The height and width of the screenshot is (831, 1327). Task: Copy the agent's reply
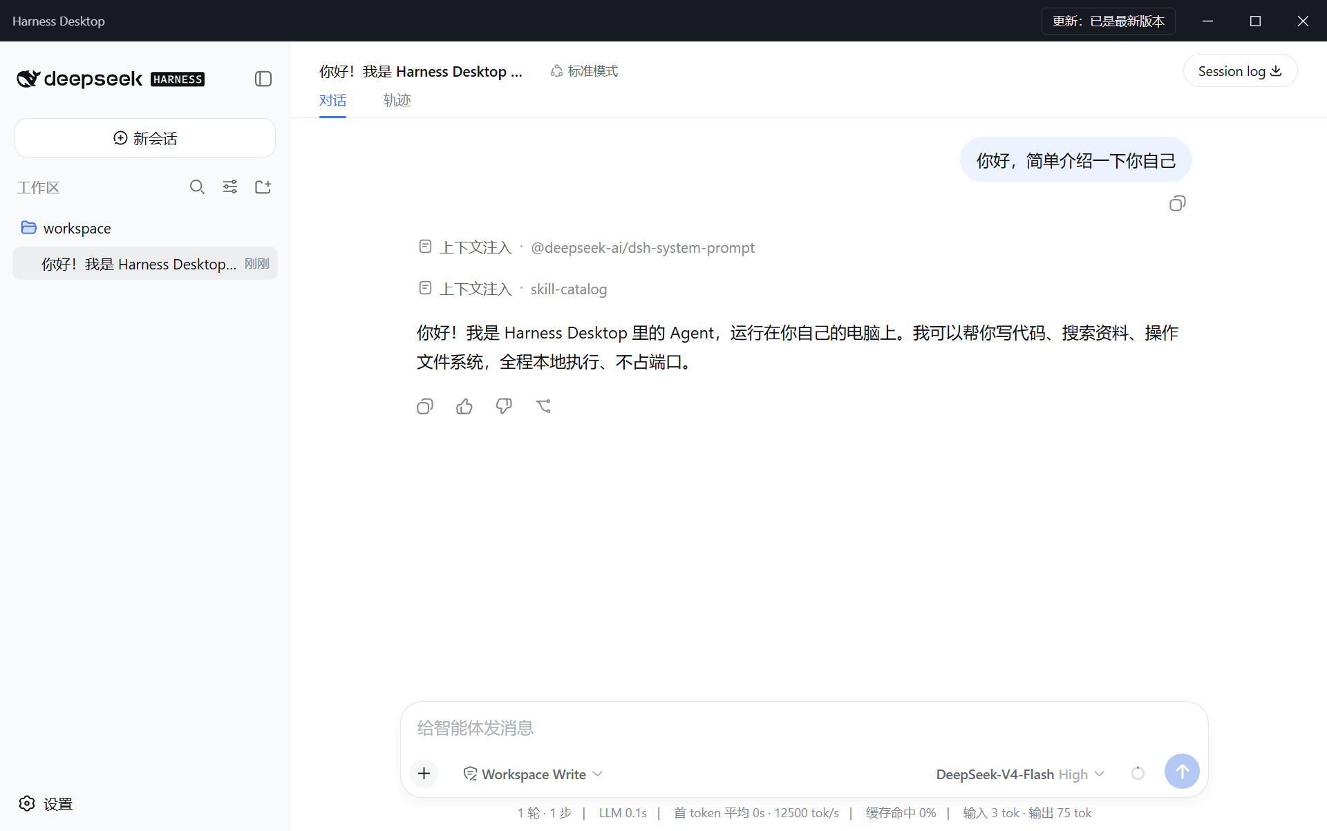(x=425, y=406)
